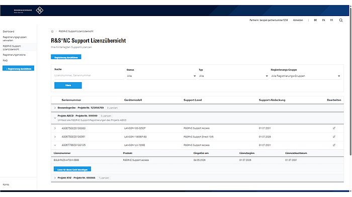This screenshot has height=197, width=352.
Task: Open the Status filter dropdown
Action: (161, 76)
